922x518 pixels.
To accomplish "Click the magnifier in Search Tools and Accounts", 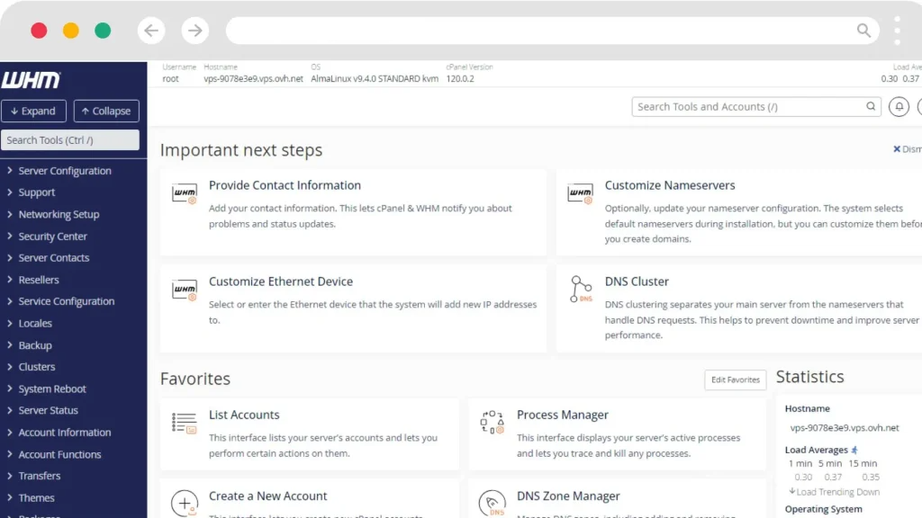I will [x=870, y=106].
